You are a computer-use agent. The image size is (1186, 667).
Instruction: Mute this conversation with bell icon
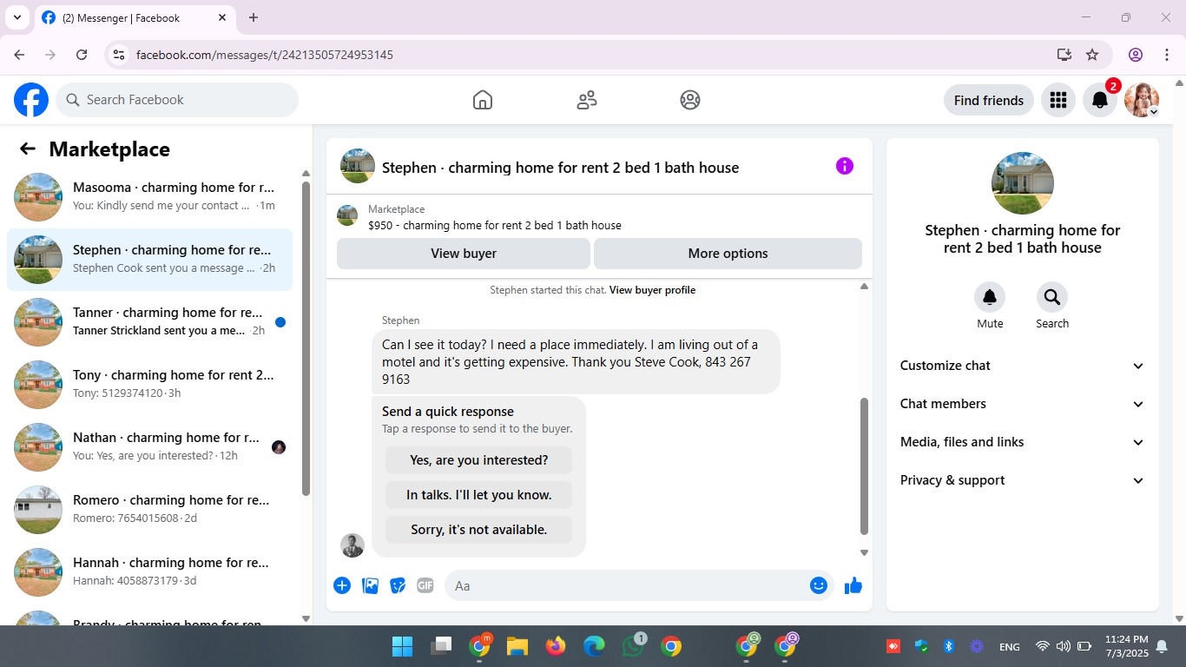(990, 298)
